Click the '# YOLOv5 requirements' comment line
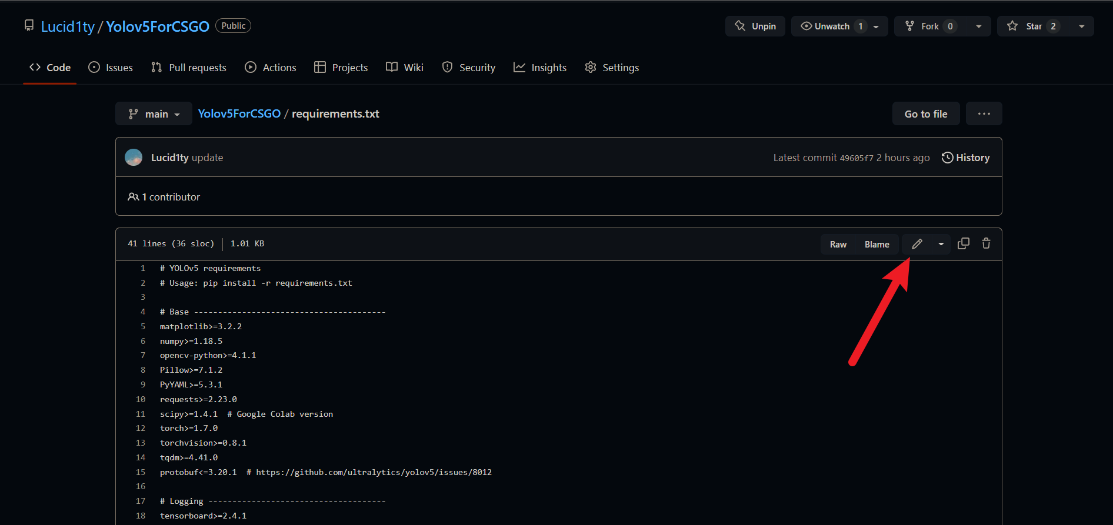 pos(210,268)
